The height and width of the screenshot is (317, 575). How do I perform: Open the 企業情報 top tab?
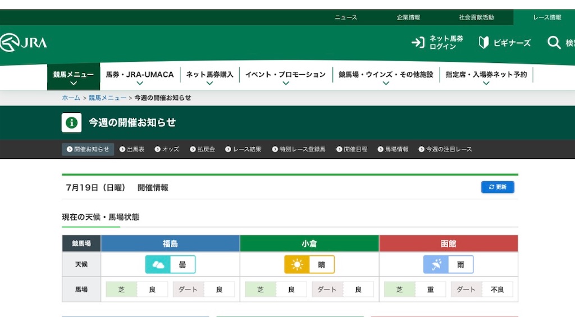click(408, 17)
